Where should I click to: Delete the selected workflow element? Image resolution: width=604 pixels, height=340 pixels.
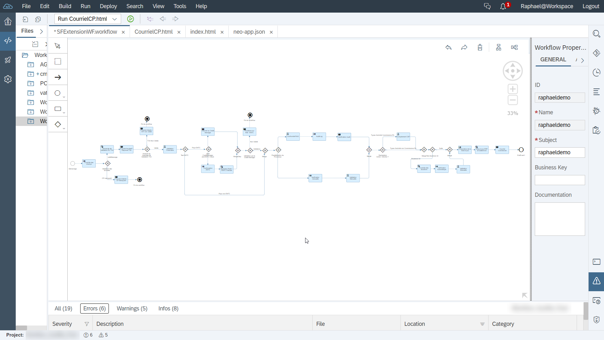(479, 47)
